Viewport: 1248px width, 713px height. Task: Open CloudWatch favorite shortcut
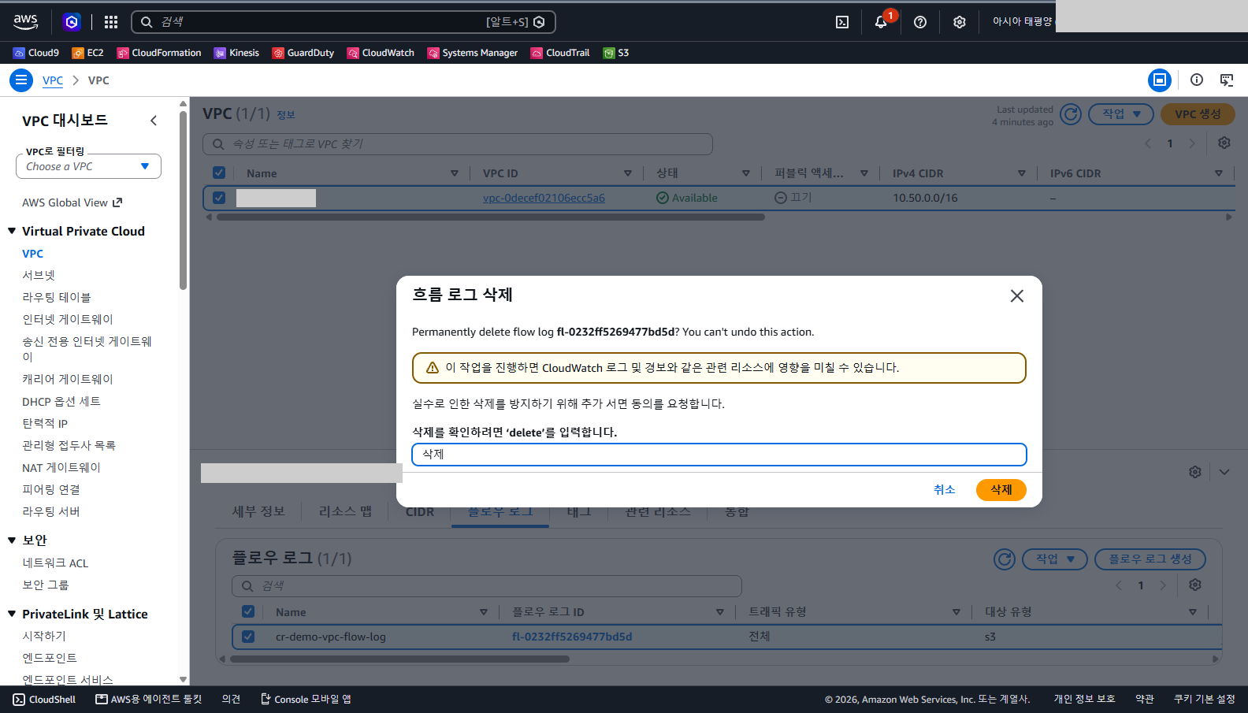pos(381,53)
